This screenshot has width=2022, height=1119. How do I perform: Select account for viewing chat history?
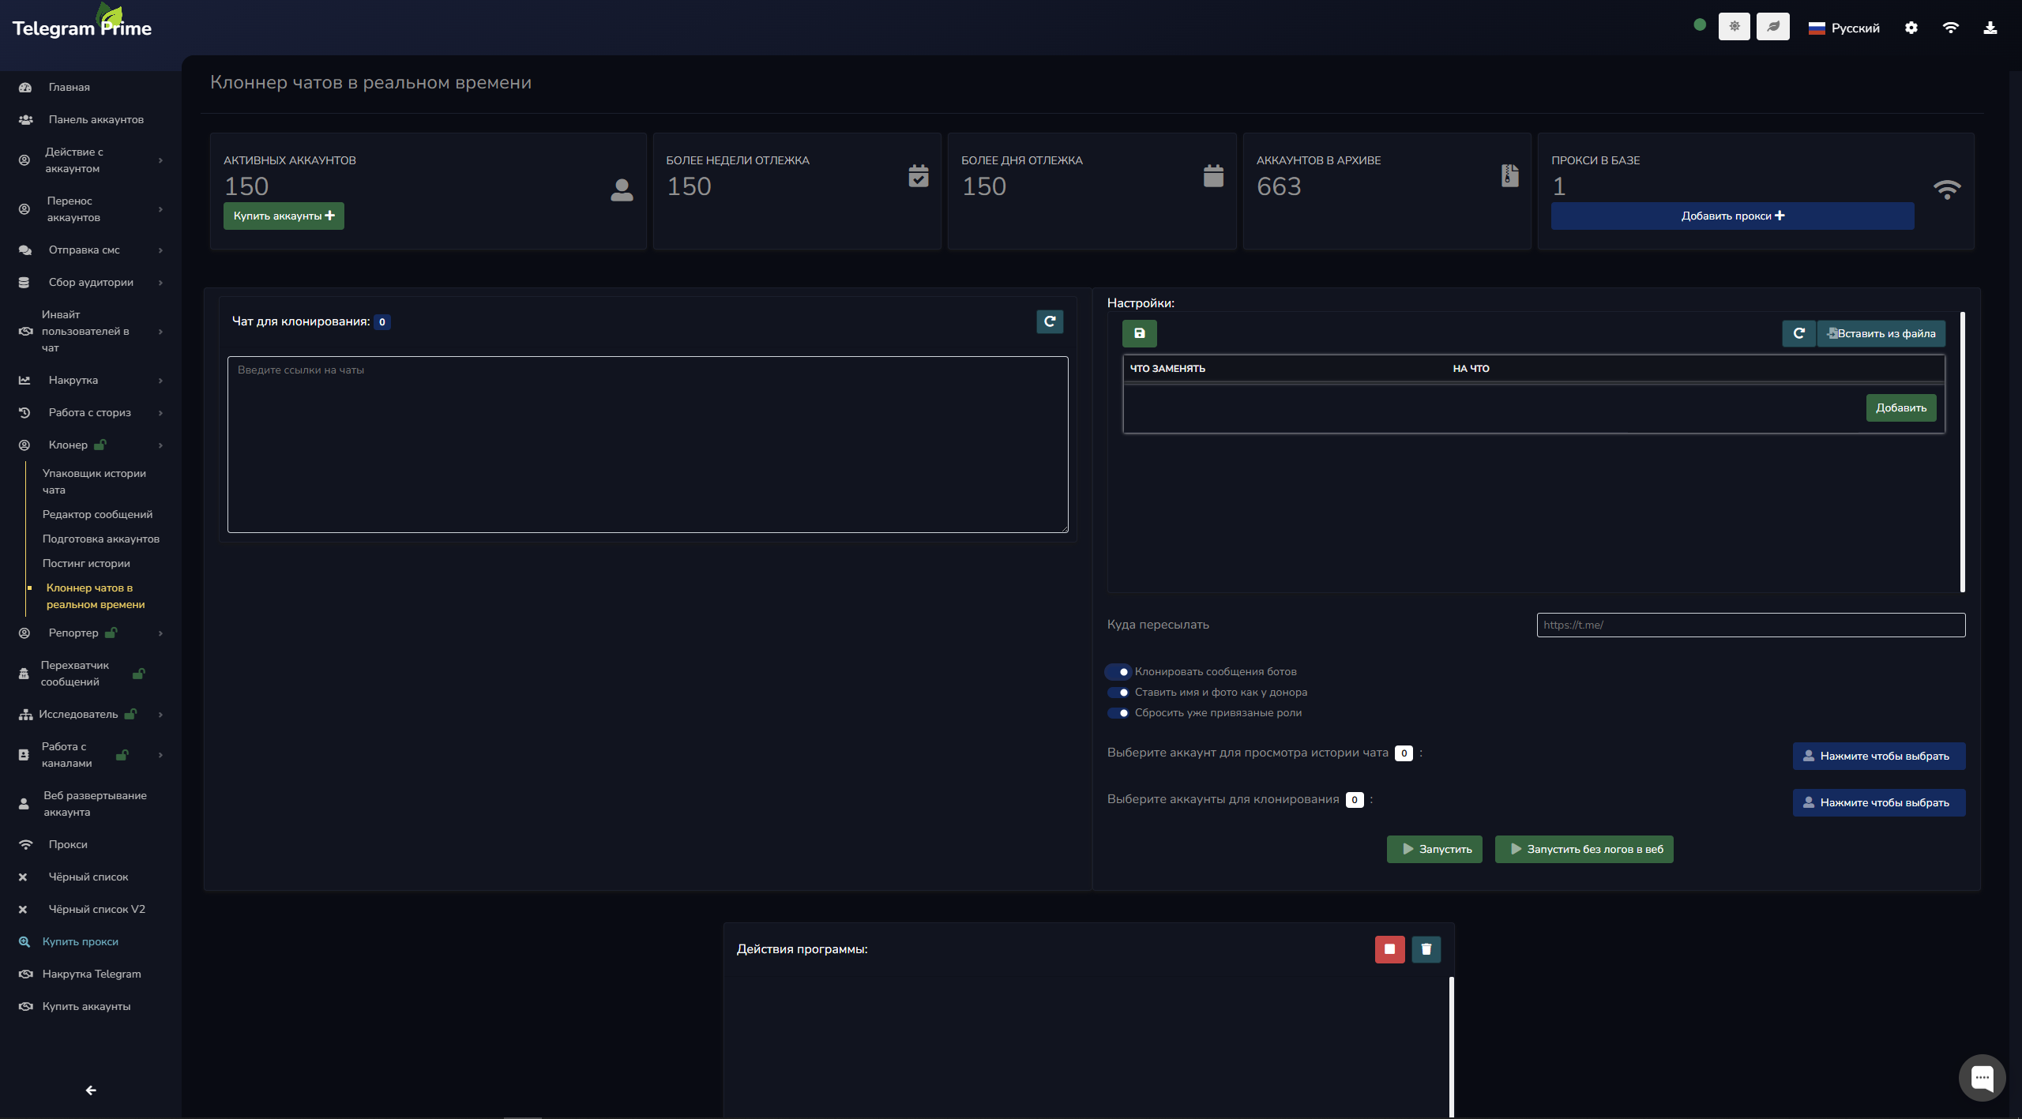click(x=1878, y=757)
